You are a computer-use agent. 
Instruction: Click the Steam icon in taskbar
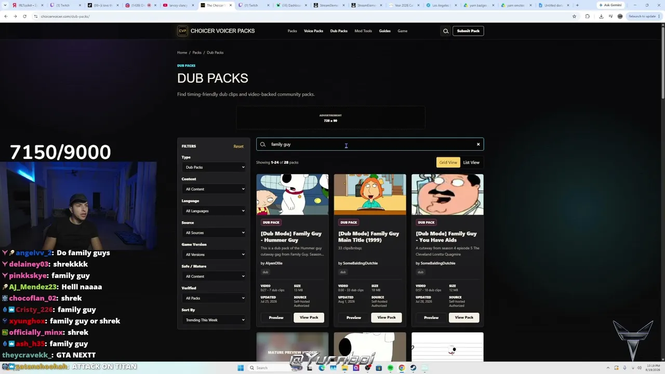pyautogui.click(x=413, y=368)
